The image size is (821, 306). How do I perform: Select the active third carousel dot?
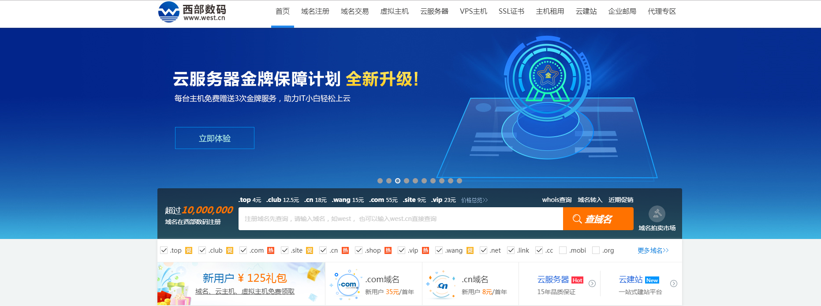coord(398,181)
